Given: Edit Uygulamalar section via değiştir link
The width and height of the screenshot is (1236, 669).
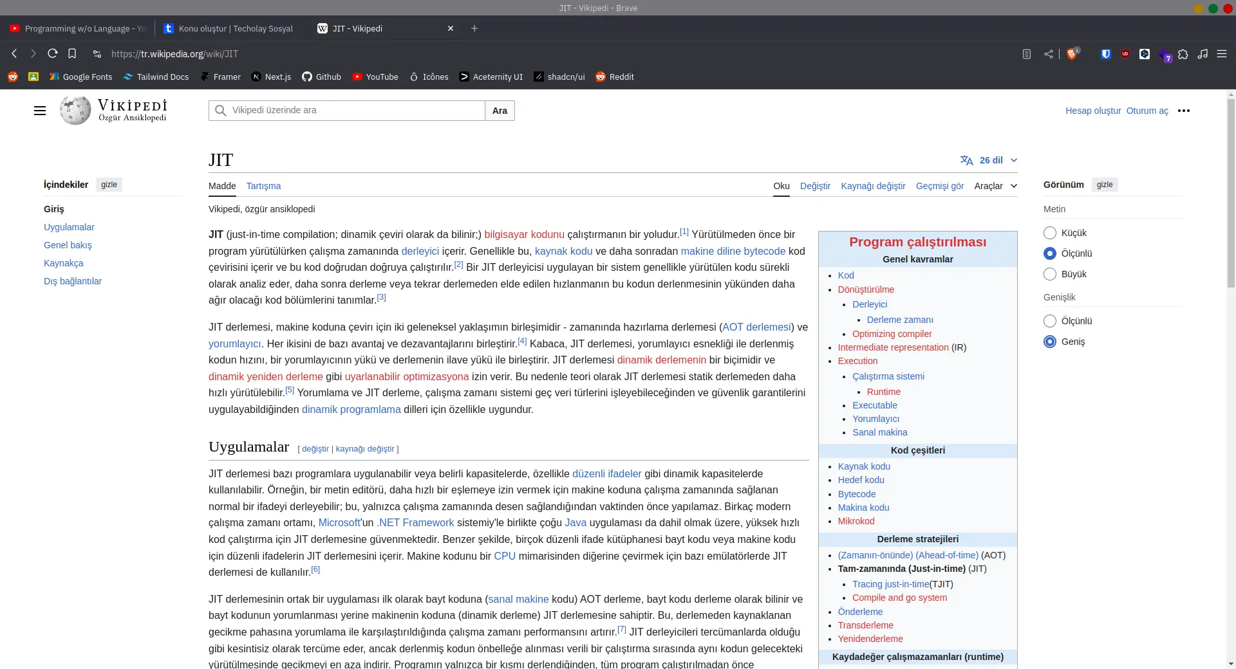Looking at the screenshot, I should point(315,449).
